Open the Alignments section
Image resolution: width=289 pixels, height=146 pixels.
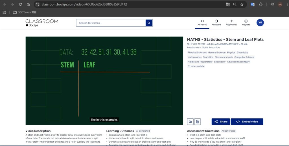coord(231,23)
